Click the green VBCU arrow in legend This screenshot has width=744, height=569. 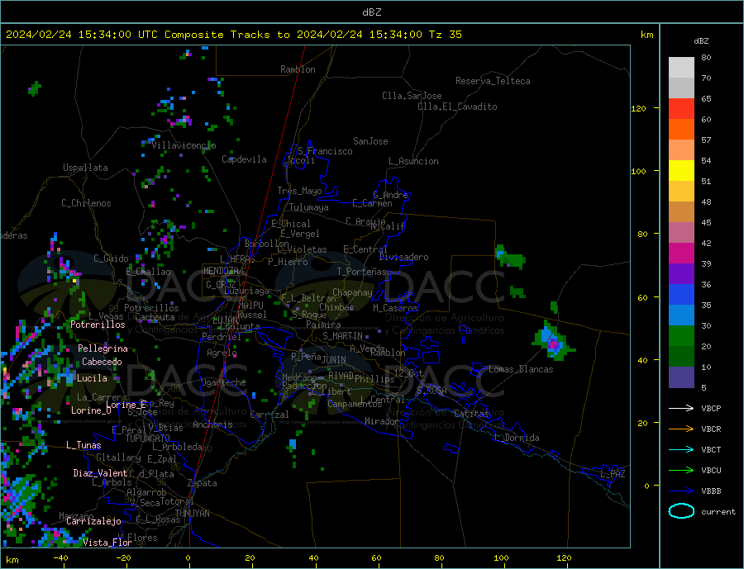pyautogui.click(x=681, y=471)
